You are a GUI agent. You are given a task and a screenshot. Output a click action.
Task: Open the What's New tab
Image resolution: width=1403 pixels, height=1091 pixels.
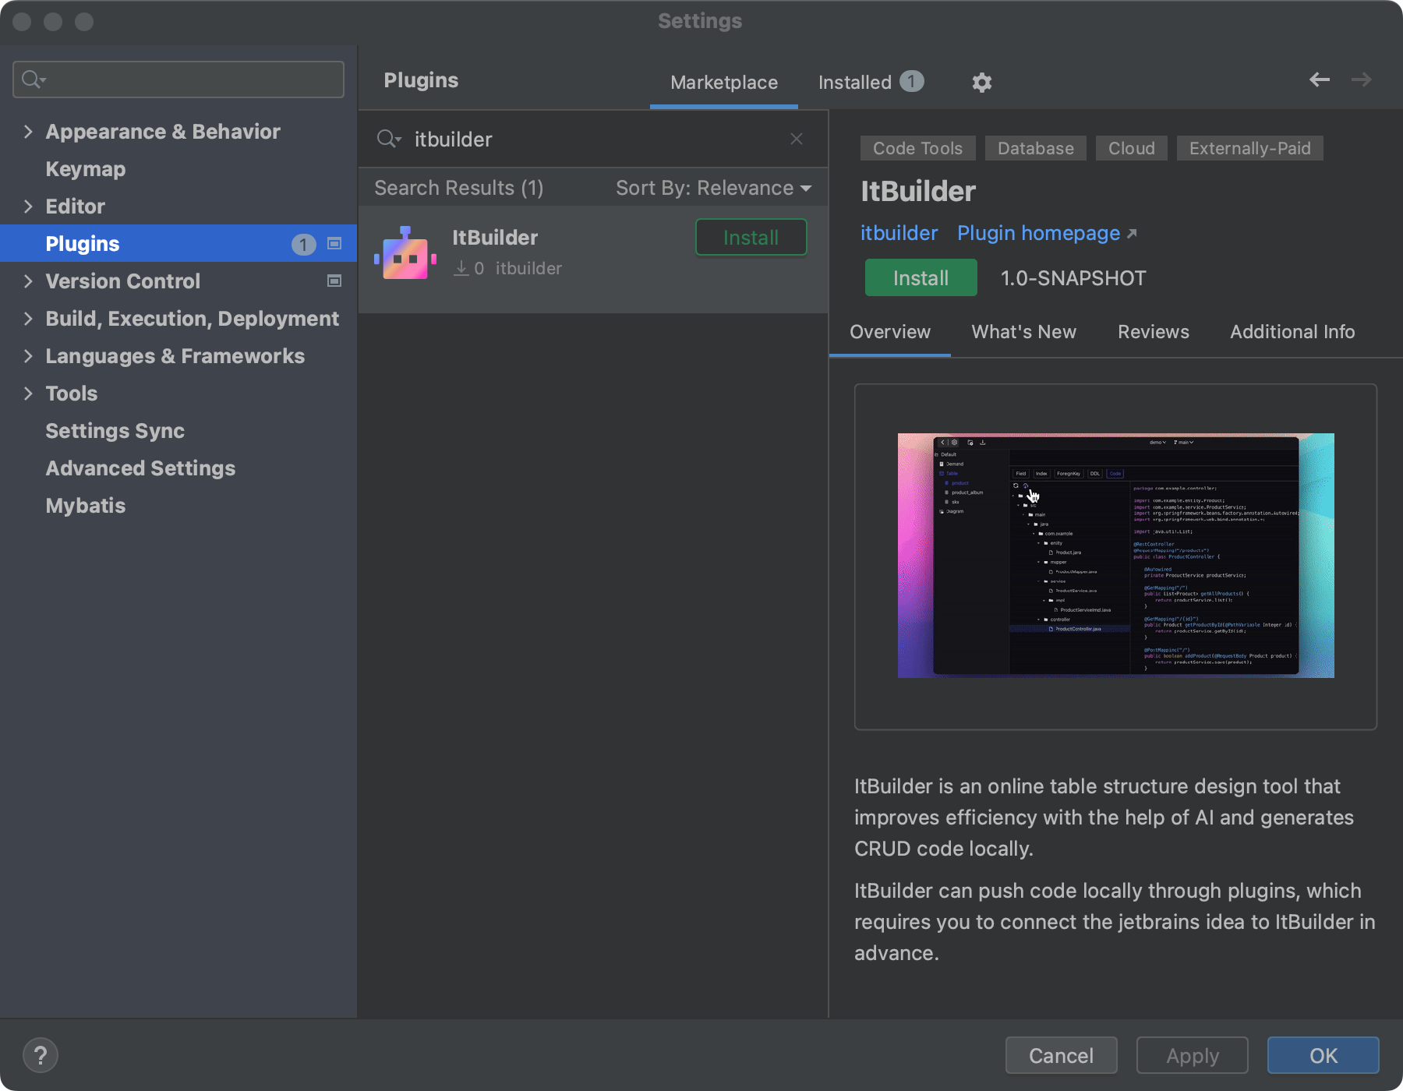1023,332
